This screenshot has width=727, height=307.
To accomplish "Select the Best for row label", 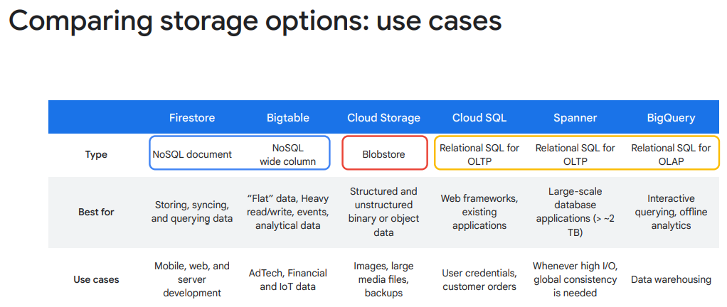I will [x=97, y=212].
